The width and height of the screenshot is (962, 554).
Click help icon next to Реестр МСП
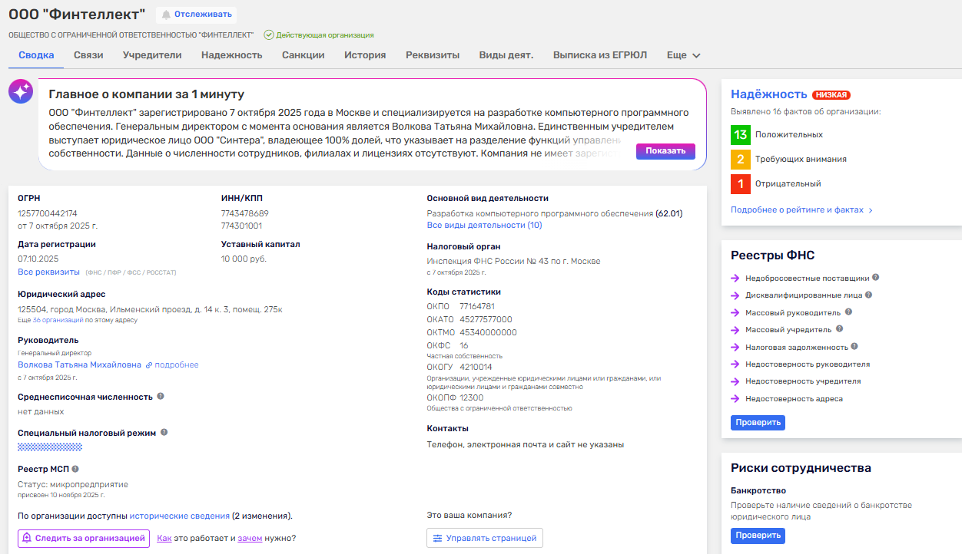75,468
